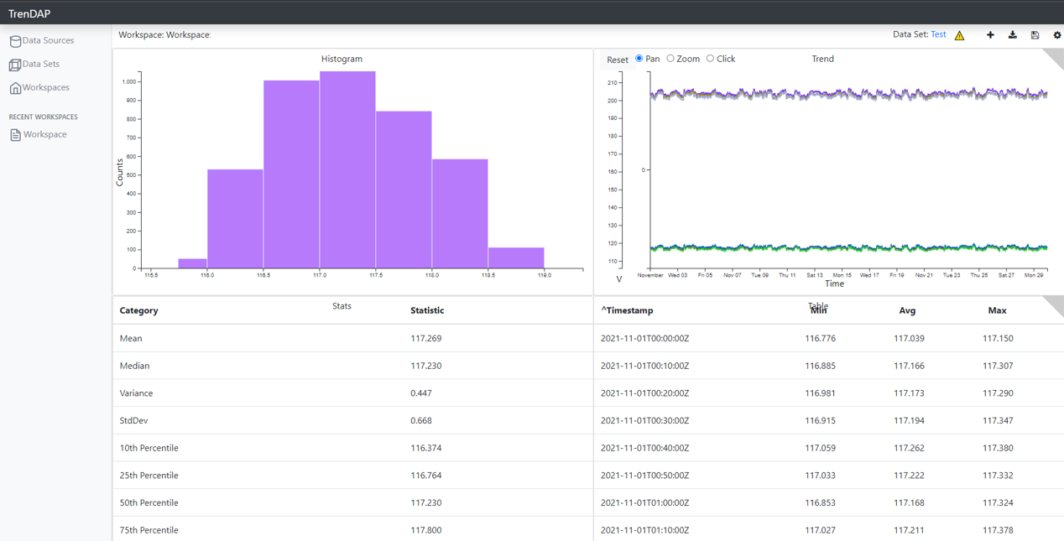Click the 75th Percentile row label
The height and width of the screenshot is (541, 1064).
click(x=149, y=530)
